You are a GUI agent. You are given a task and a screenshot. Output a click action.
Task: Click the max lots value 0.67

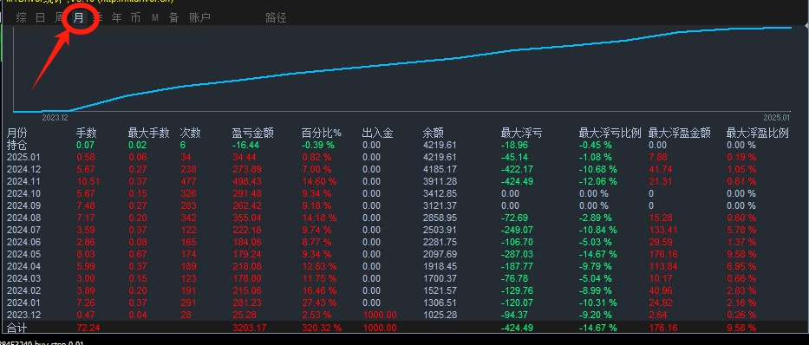click(137, 254)
